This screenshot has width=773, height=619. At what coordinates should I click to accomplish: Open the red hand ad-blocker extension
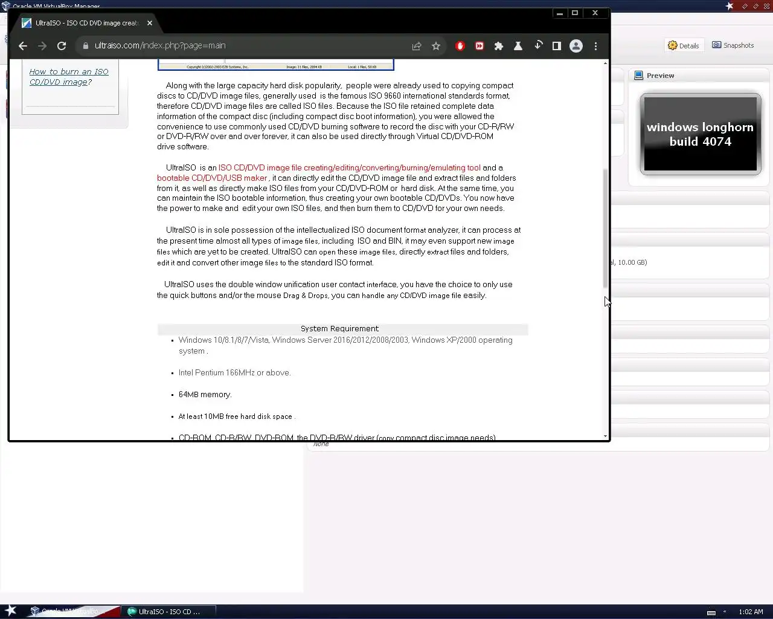460,46
